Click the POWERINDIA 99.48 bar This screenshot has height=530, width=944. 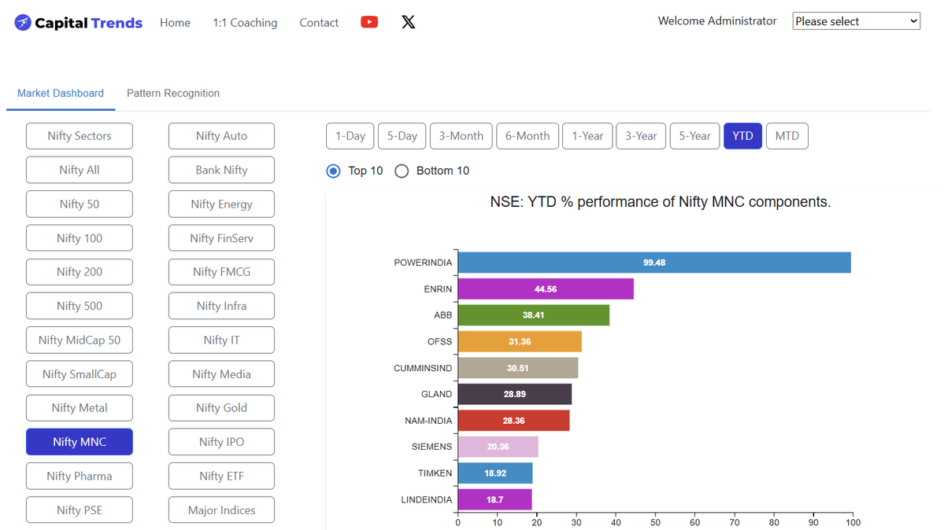click(x=654, y=263)
